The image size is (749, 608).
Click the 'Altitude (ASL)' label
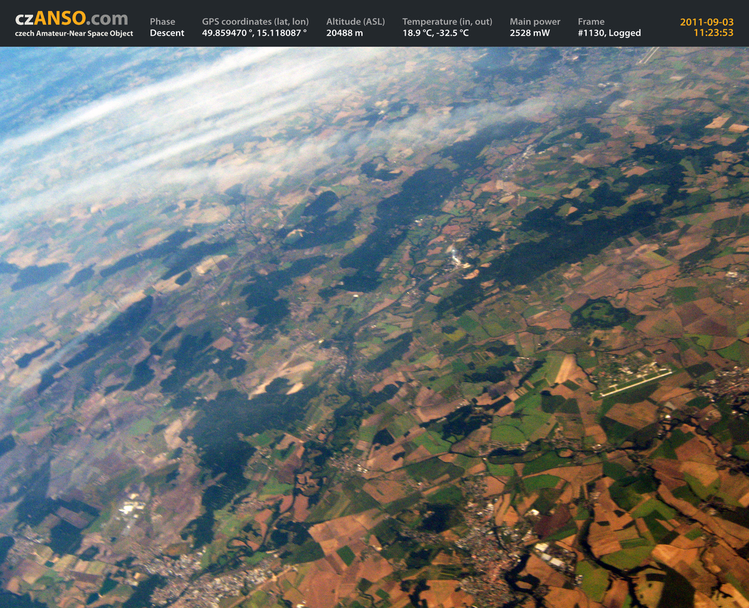point(356,21)
